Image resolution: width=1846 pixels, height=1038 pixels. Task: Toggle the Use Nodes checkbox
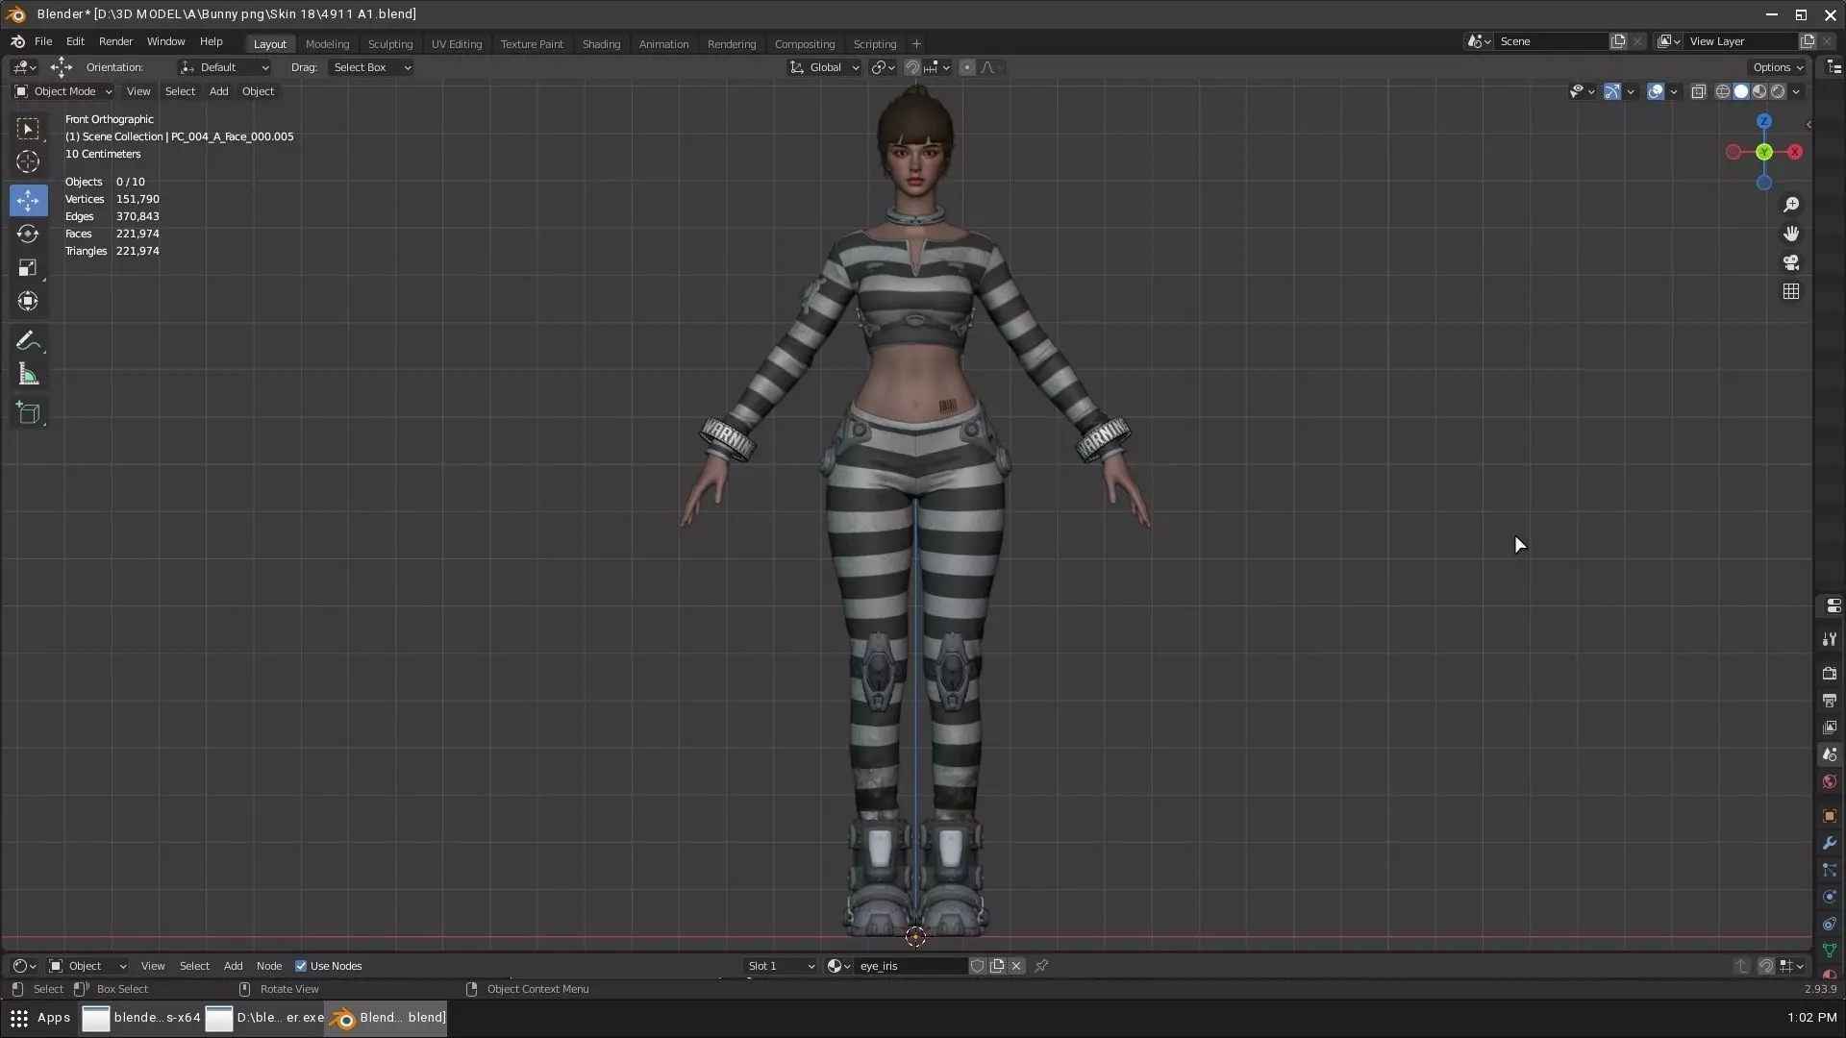click(x=301, y=966)
